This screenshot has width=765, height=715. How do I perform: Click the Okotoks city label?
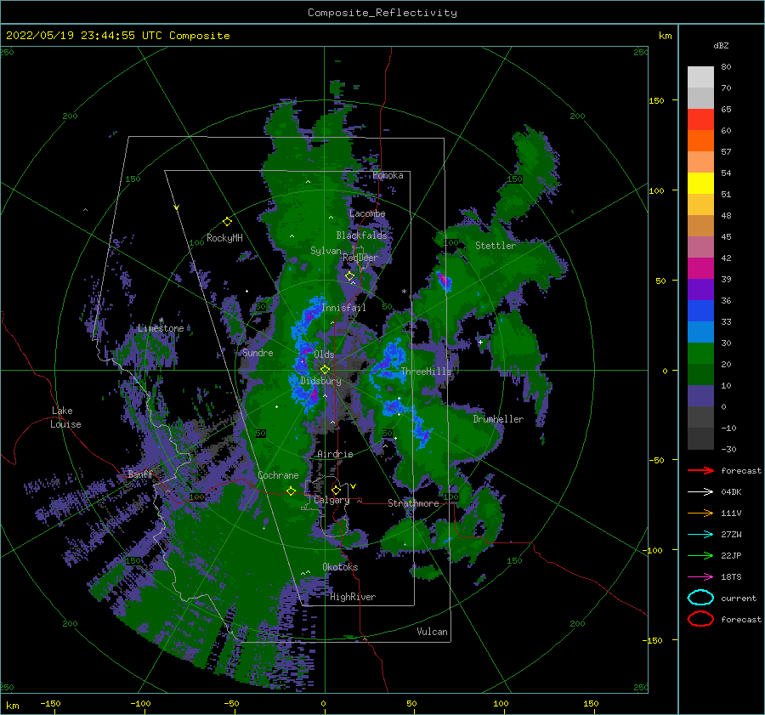point(340,567)
